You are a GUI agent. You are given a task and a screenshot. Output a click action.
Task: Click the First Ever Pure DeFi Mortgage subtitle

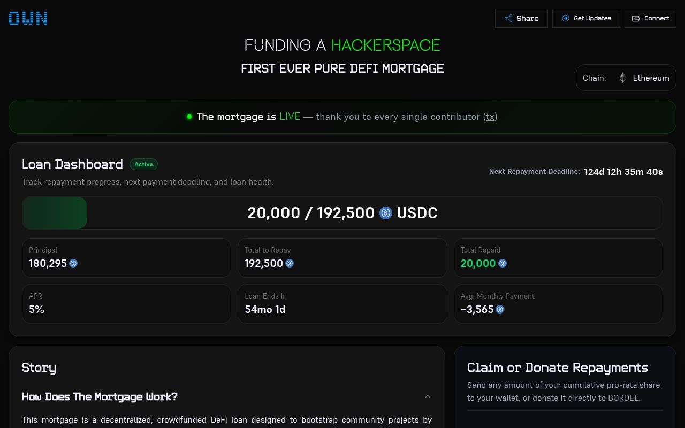pos(342,68)
